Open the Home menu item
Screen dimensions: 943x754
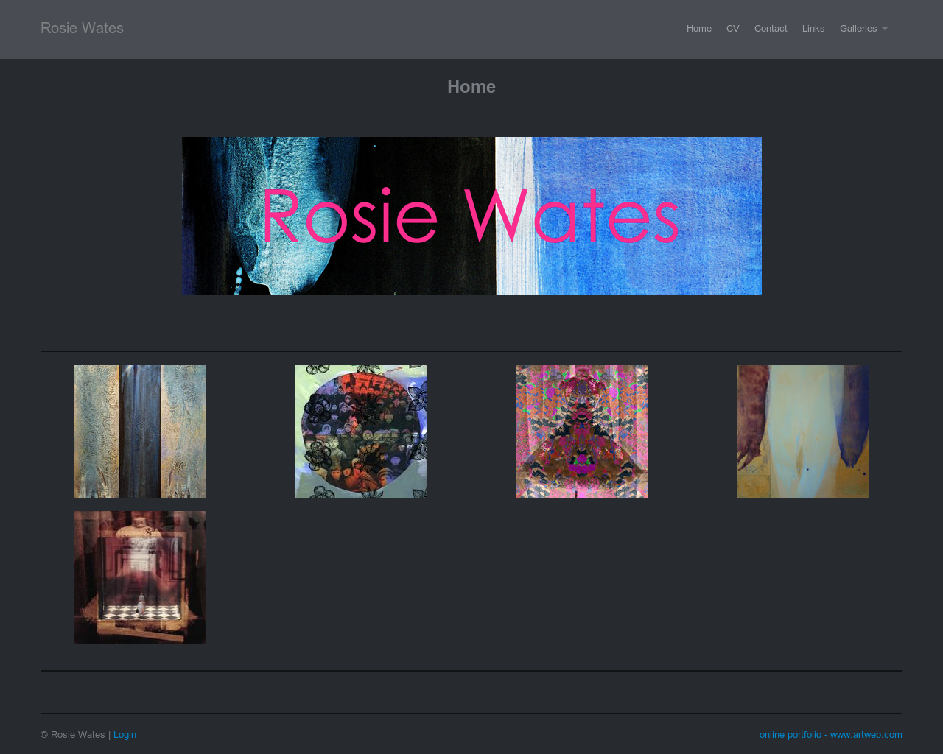click(699, 29)
